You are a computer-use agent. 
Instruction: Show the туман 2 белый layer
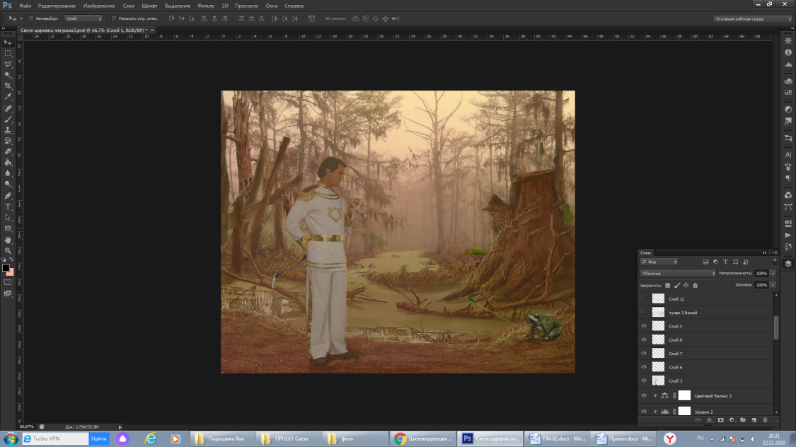644,313
